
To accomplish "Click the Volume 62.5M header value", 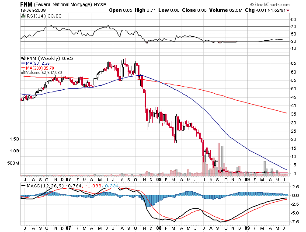I will pos(226,10).
